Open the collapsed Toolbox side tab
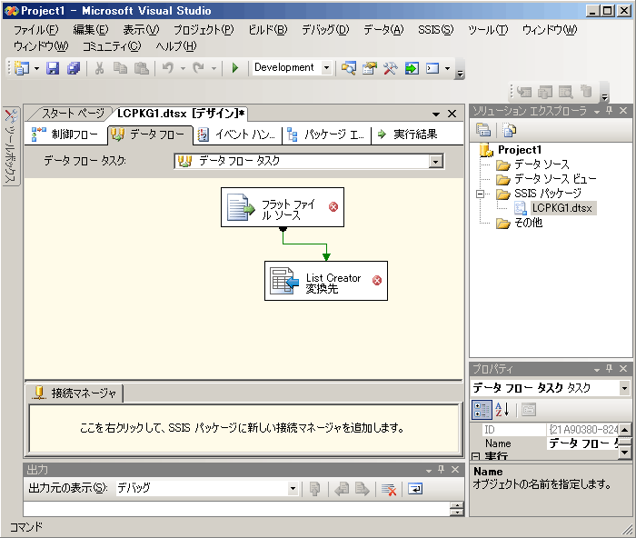This screenshot has width=636, height=538. (11, 145)
